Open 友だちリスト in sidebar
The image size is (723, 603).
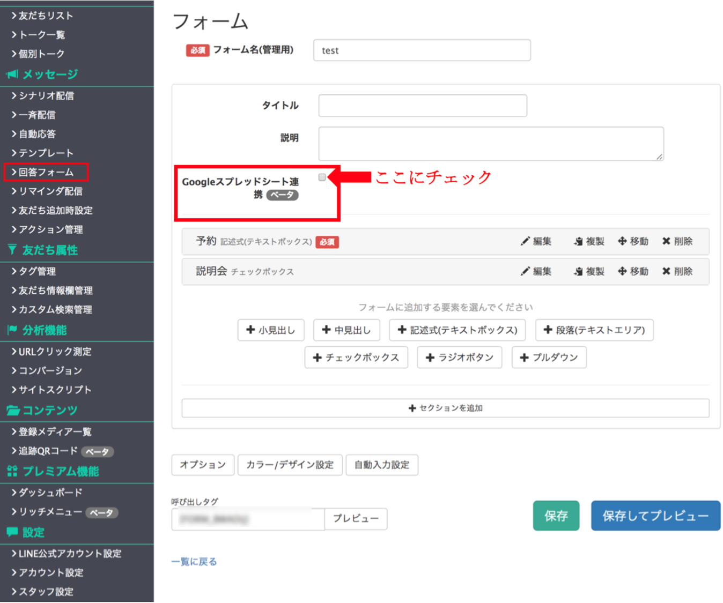[46, 16]
